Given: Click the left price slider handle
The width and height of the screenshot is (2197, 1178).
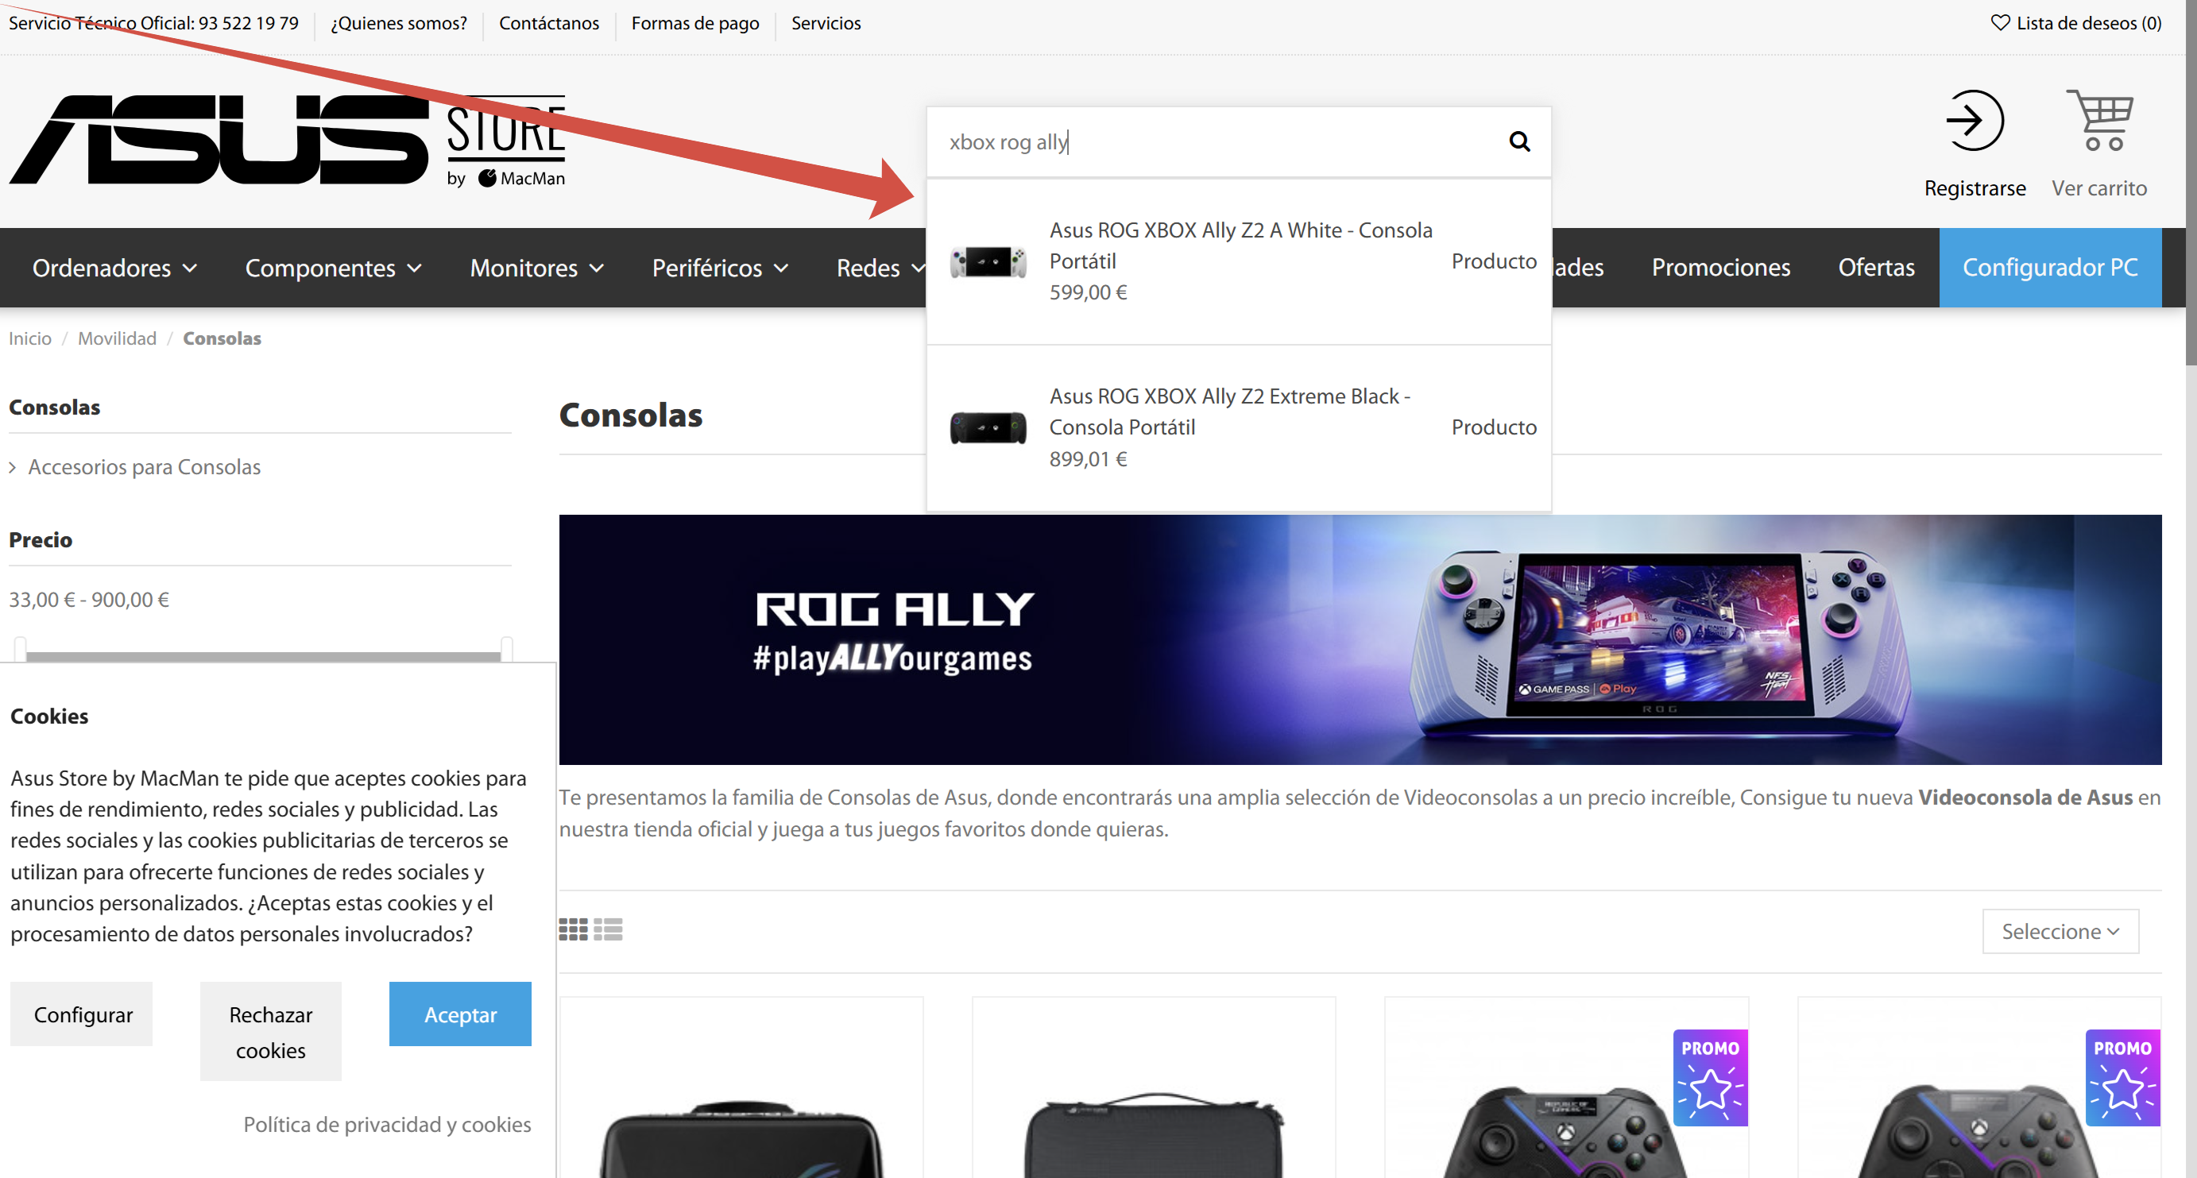Looking at the screenshot, I should point(21,648).
